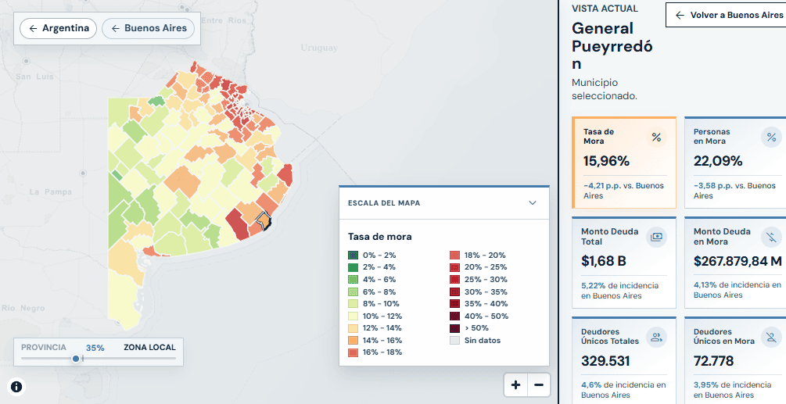Go back to the Argentina view
Viewport: 786px width, 404px height.
[58, 29]
